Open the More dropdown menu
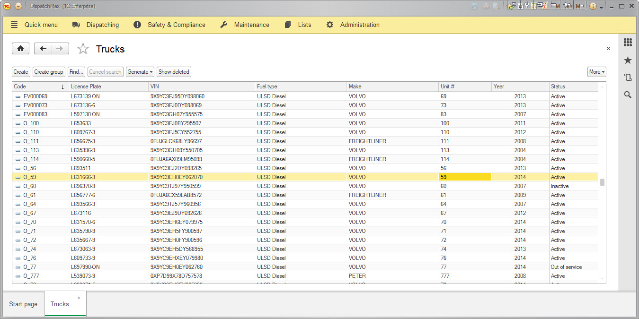The image size is (639, 319). tap(596, 72)
